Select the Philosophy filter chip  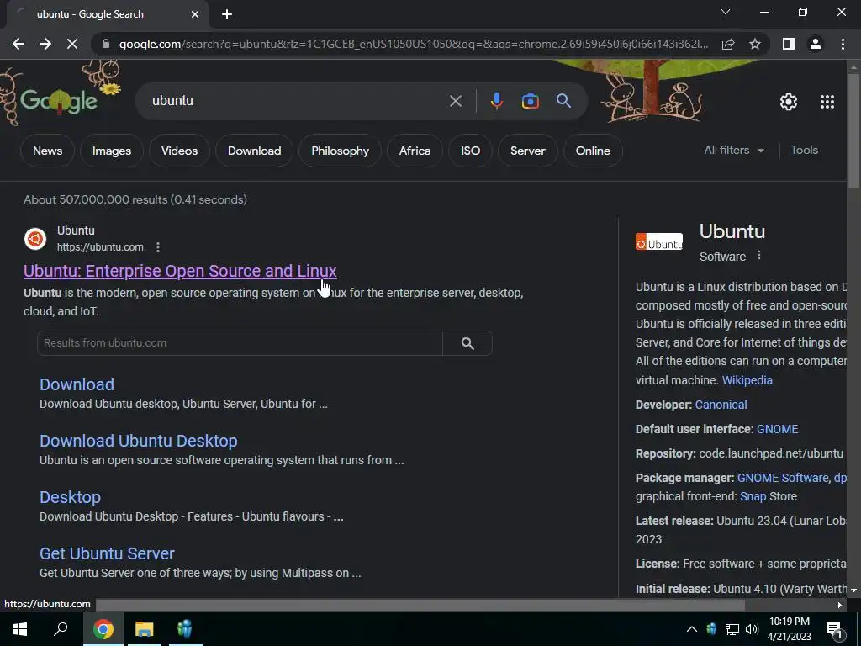click(340, 151)
